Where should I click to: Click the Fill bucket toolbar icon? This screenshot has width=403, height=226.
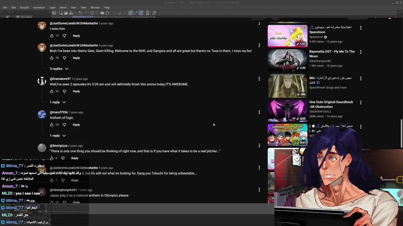click(x=102, y=13)
